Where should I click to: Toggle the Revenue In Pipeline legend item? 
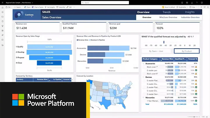click(97, 40)
